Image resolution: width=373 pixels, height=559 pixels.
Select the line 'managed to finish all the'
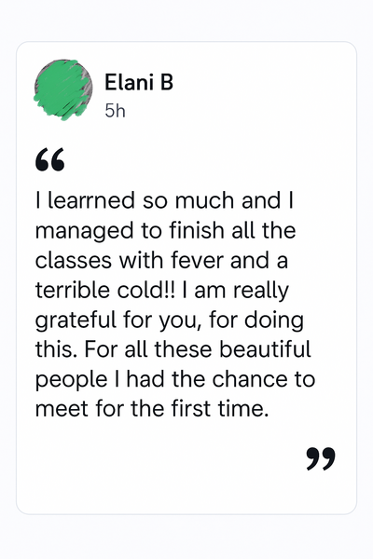pos(166,231)
